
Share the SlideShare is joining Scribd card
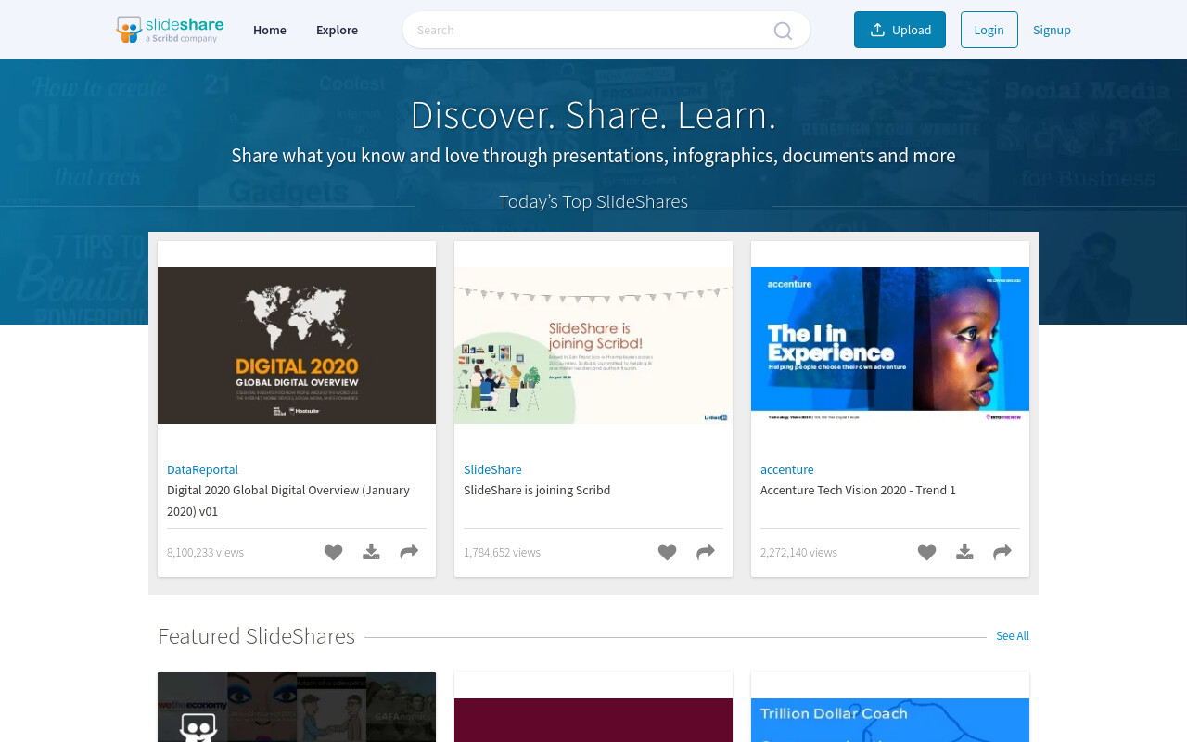click(x=706, y=553)
